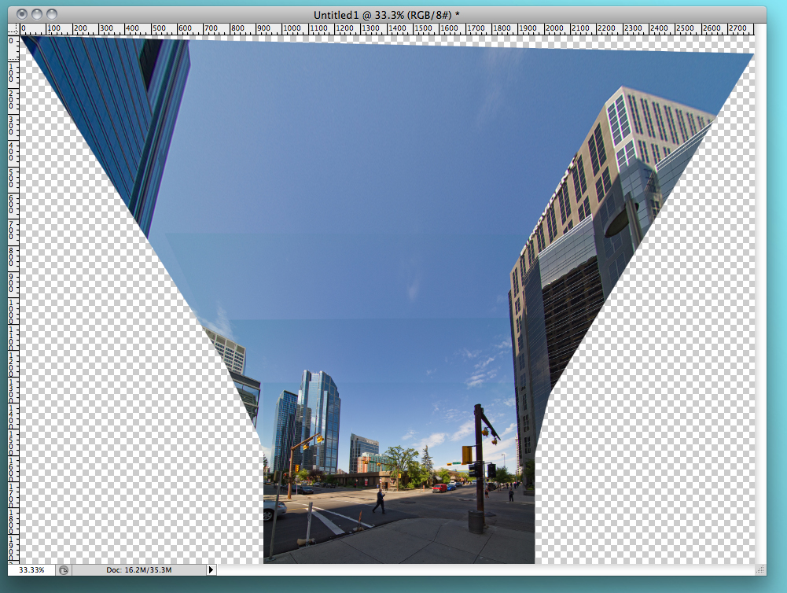Click the walking pedestrian in the crosswalk
The image size is (787, 593).
[x=380, y=502]
